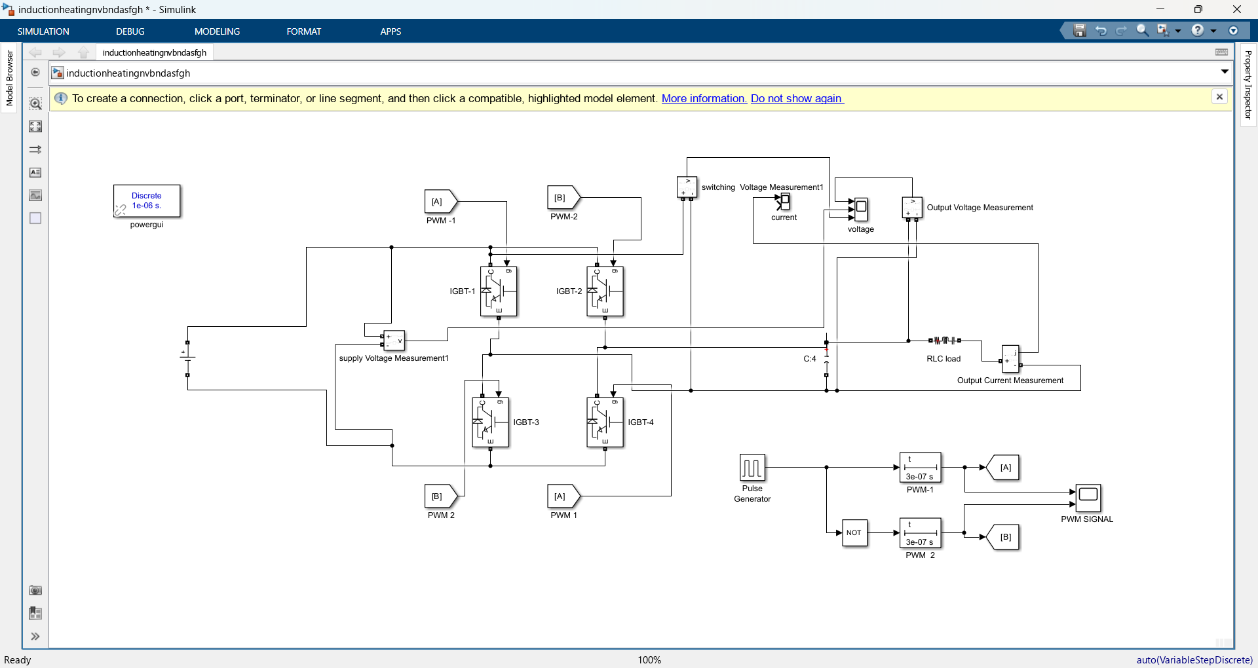The height and width of the screenshot is (668, 1258).
Task: Select the PWM -1 From tag [A]
Action: point(441,202)
